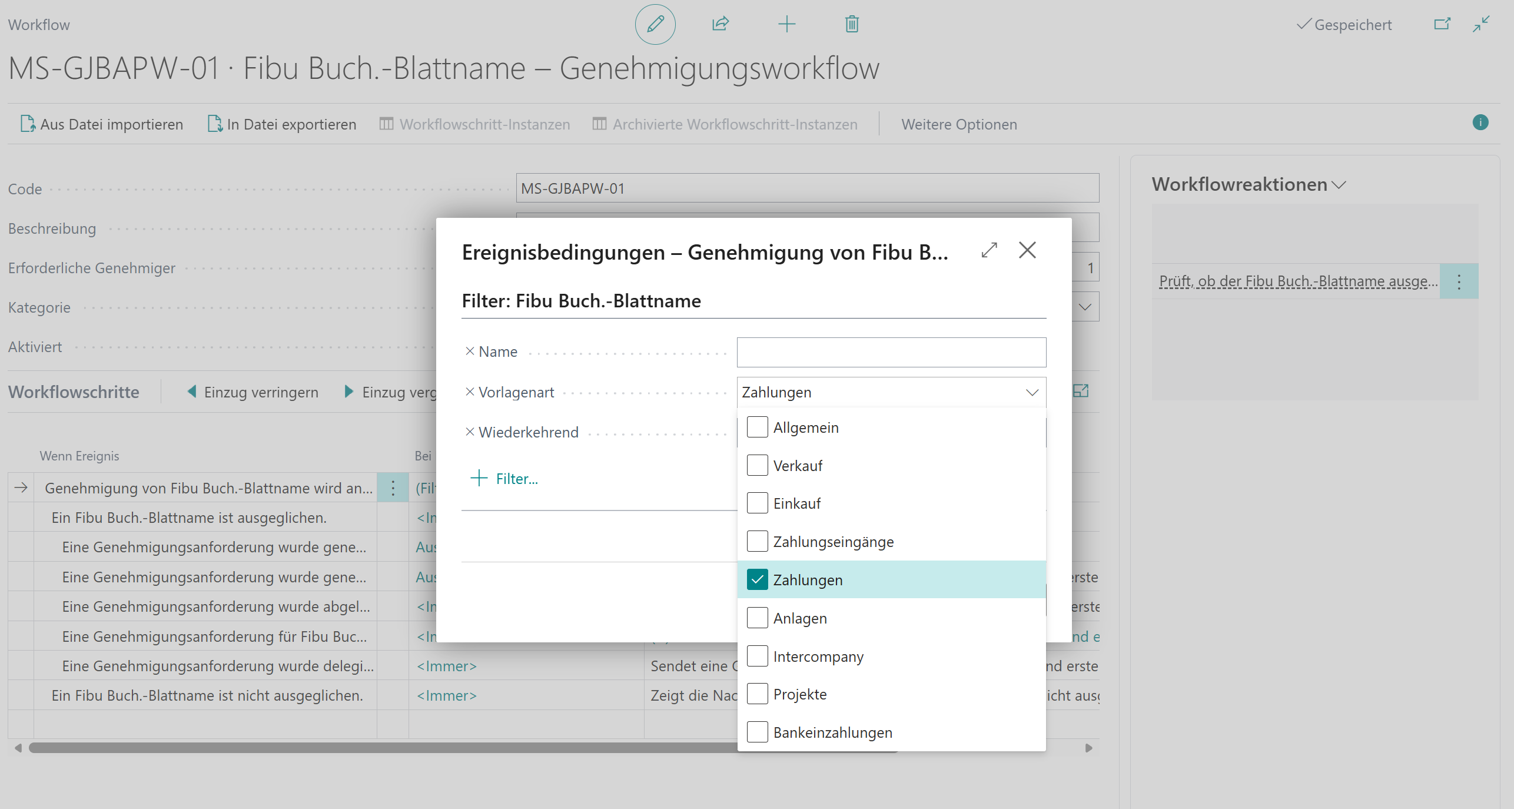Open Weitere Optionen menu

click(x=959, y=124)
